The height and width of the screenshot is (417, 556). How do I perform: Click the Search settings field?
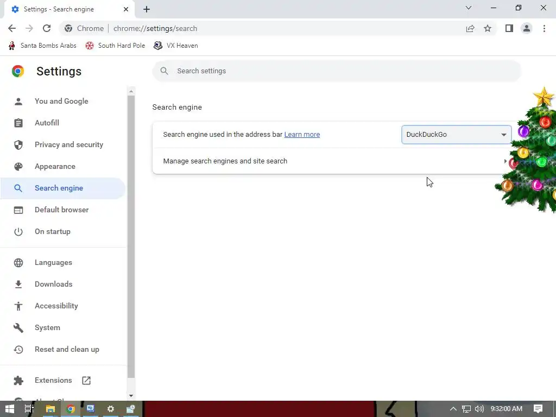pyautogui.click(x=337, y=71)
